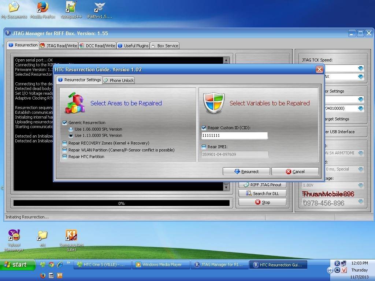Click the Chrome quick launch icon
This screenshot has width=375, height=281.
51,264
